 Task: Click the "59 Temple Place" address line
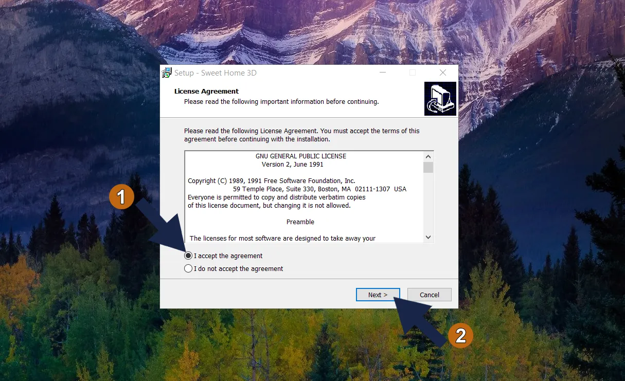tap(319, 189)
